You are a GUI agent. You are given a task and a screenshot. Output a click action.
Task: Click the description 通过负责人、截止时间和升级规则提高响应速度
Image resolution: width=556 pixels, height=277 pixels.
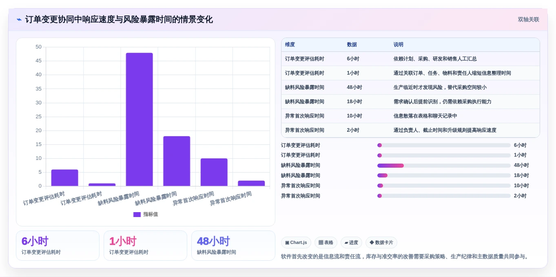[x=445, y=130]
